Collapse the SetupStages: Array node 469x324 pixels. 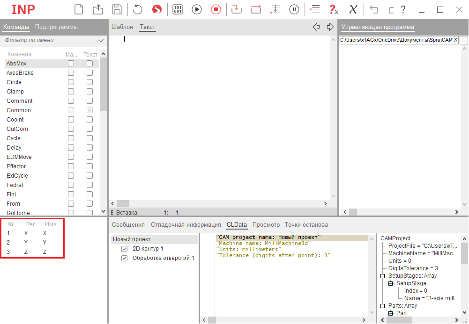(383, 276)
